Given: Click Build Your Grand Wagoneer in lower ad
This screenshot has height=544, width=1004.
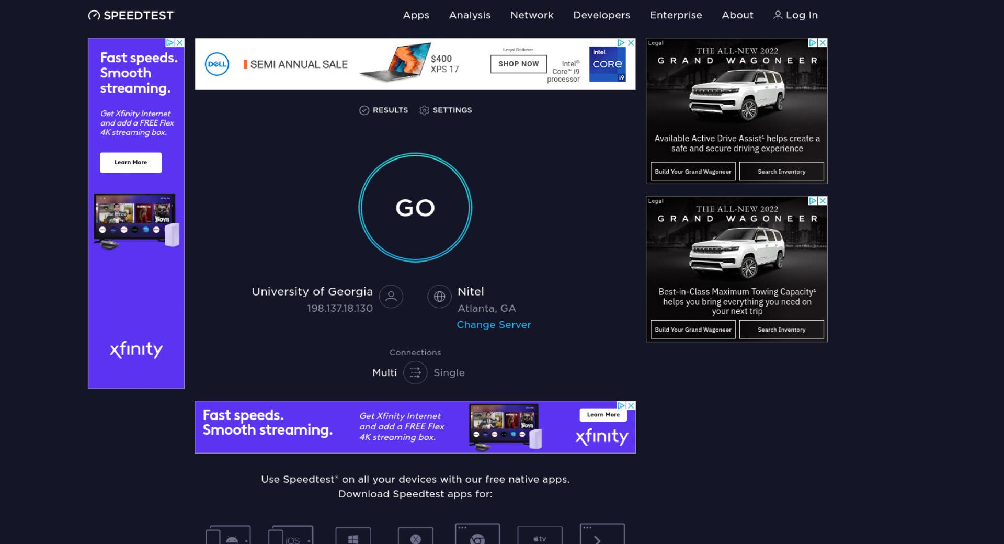Looking at the screenshot, I should point(693,329).
